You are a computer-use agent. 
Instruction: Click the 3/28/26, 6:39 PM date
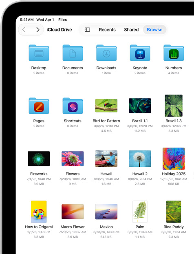point(106,232)
